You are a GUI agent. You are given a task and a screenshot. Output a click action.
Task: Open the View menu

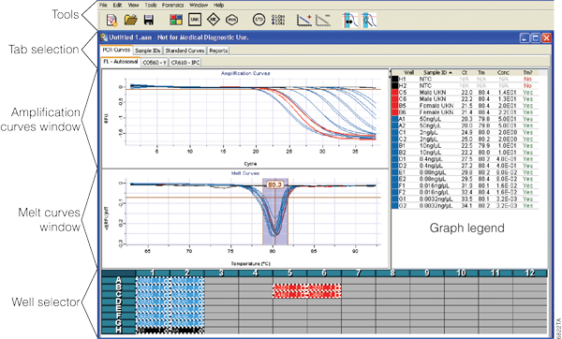pyautogui.click(x=133, y=5)
